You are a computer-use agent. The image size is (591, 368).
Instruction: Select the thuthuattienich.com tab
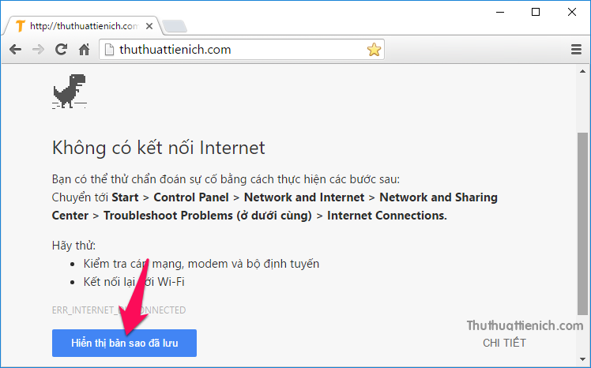pyautogui.click(x=79, y=25)
